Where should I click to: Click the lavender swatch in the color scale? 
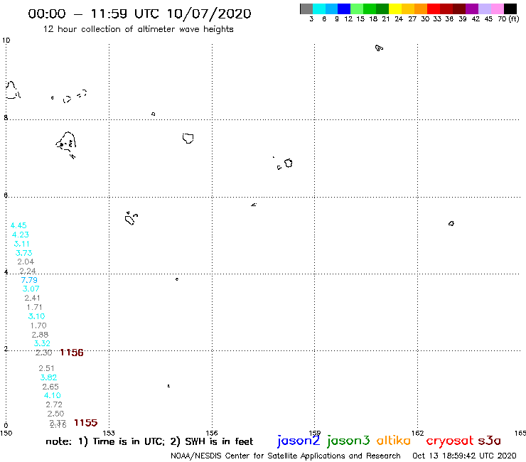click(485, 9)
